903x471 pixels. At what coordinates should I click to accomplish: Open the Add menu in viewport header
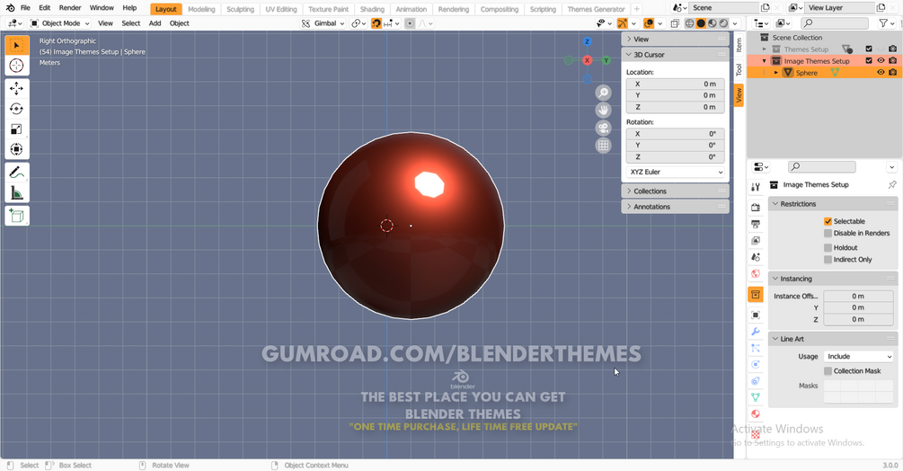[155, 23]
